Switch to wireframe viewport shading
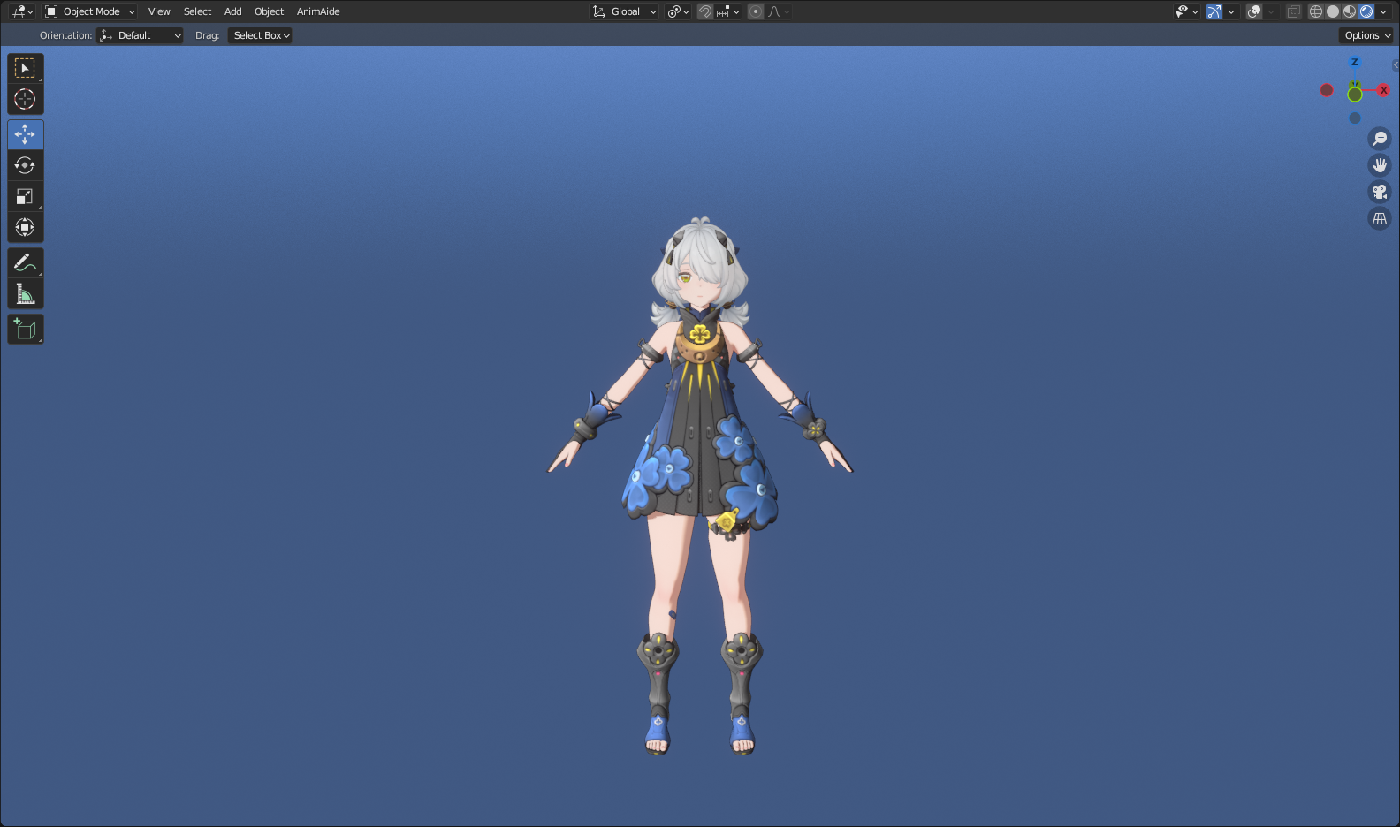The width and height of the screenshot is (1400, 827). (1316, 11)
